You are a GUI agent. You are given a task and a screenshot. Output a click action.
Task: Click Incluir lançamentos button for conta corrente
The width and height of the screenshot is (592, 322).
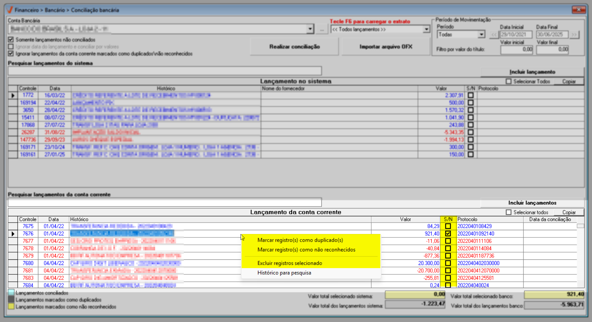pyautogui.click(x=532, y=203)
